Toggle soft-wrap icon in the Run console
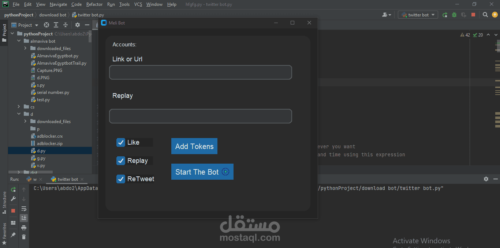The height and width of the screenshot is (248, 500). click(24, 209)
